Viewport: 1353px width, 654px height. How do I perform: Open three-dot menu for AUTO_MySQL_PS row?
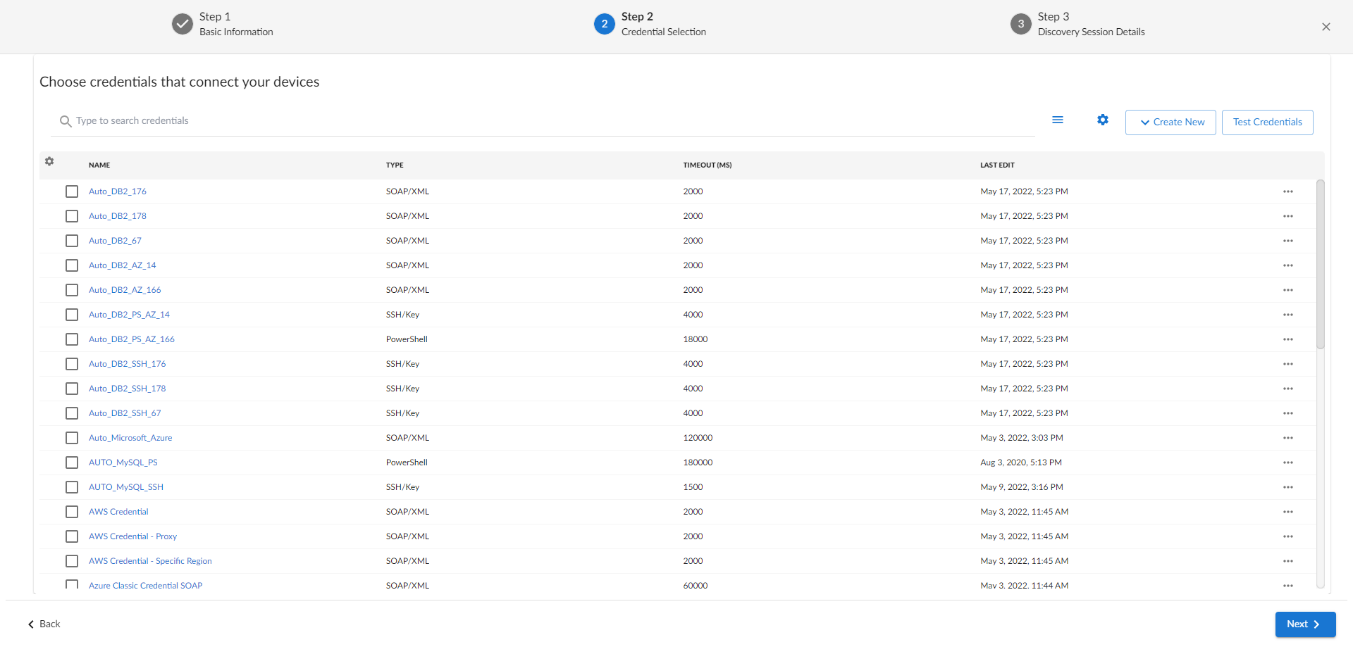click(1287, 463)
